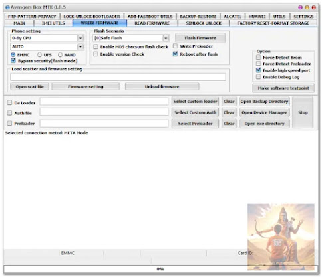The width and height of the screenshot is (322, 277).
Task: Click Open exe directory button
Action: [264, 124]
